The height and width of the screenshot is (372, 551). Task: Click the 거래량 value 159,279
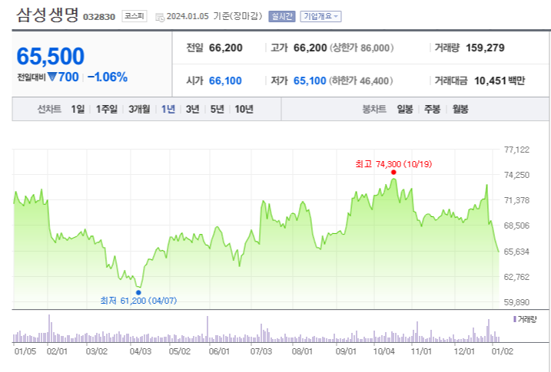pyautogui.click(x=485, y=48)
